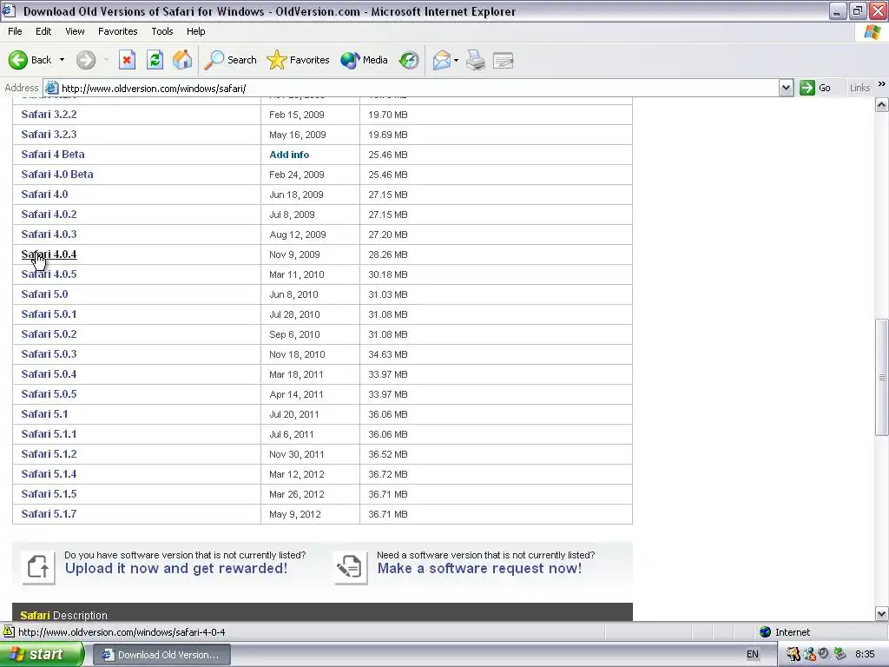Click the vertical scrollbar thumb
Image resolution: width=889 pixels, height=667 pixels.
pos(882,377)
